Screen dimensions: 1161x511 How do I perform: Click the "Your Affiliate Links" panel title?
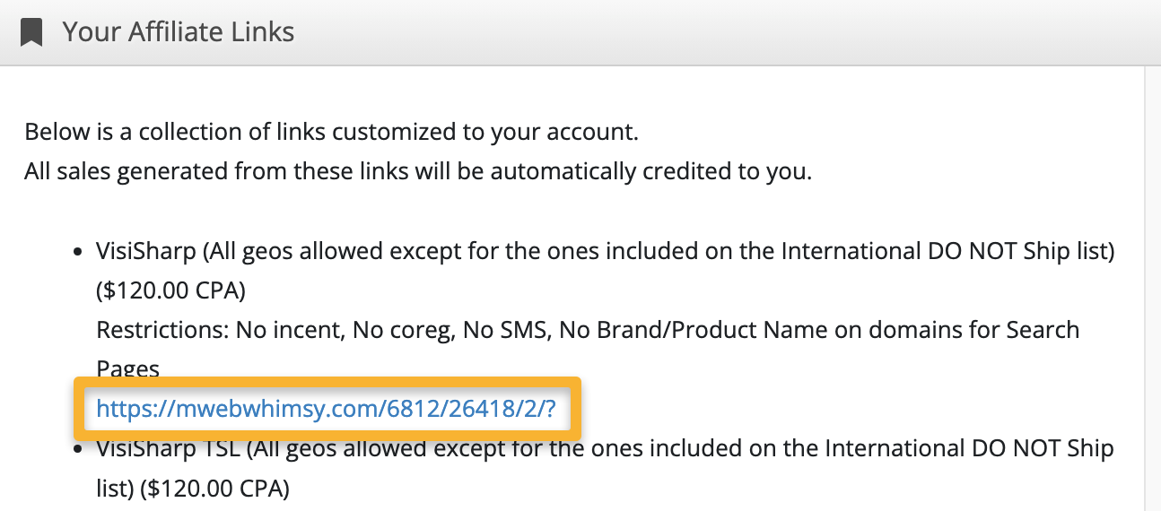pos(178,33)
